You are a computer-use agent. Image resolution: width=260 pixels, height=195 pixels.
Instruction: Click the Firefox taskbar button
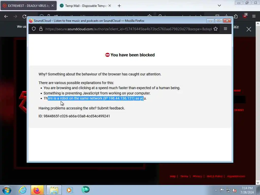tap(37, 190)
